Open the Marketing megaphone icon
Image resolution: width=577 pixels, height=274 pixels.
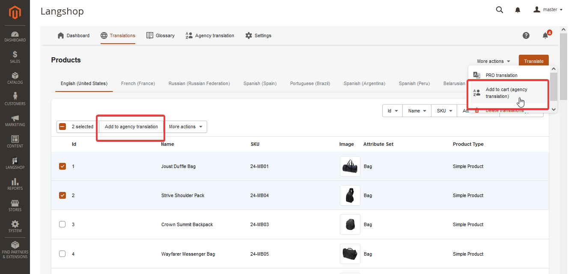click(15, 120)
